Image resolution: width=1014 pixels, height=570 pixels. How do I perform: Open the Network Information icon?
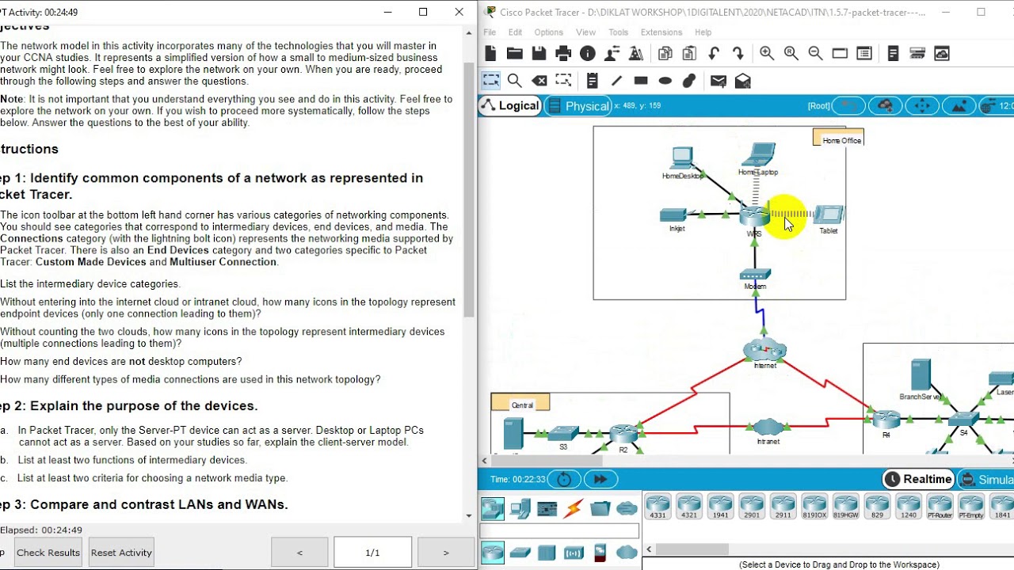588,53
